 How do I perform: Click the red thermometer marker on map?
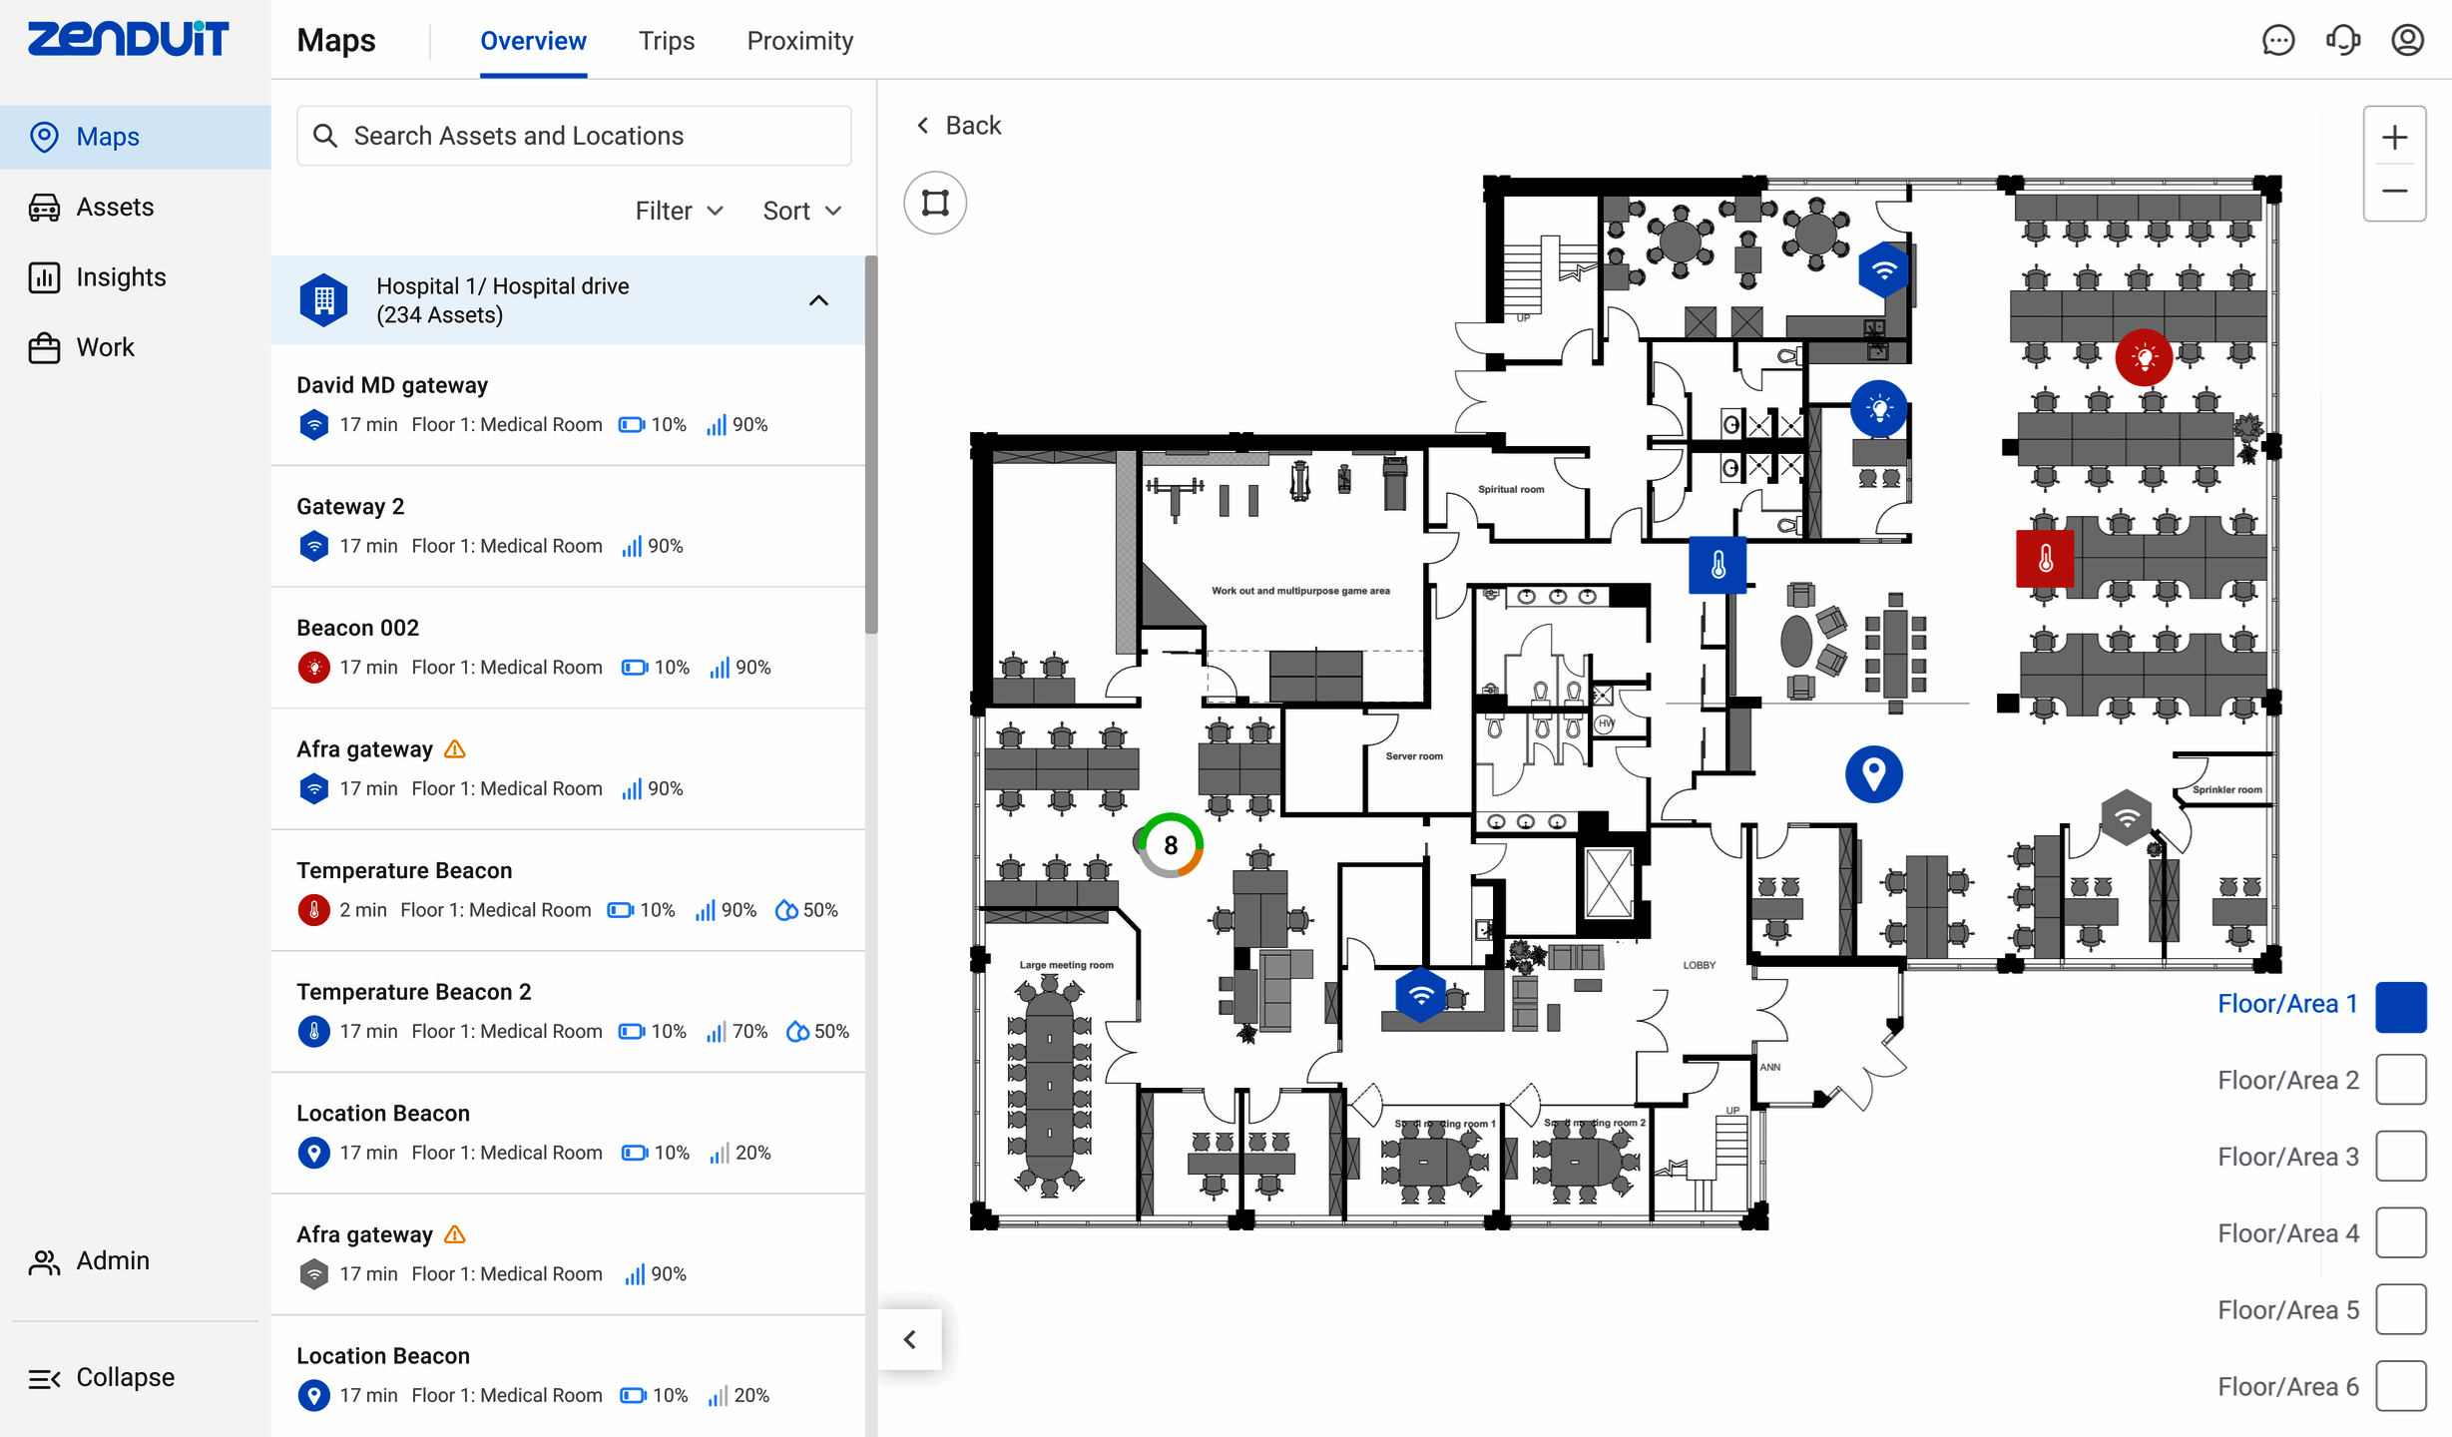tap(2045, 559)
